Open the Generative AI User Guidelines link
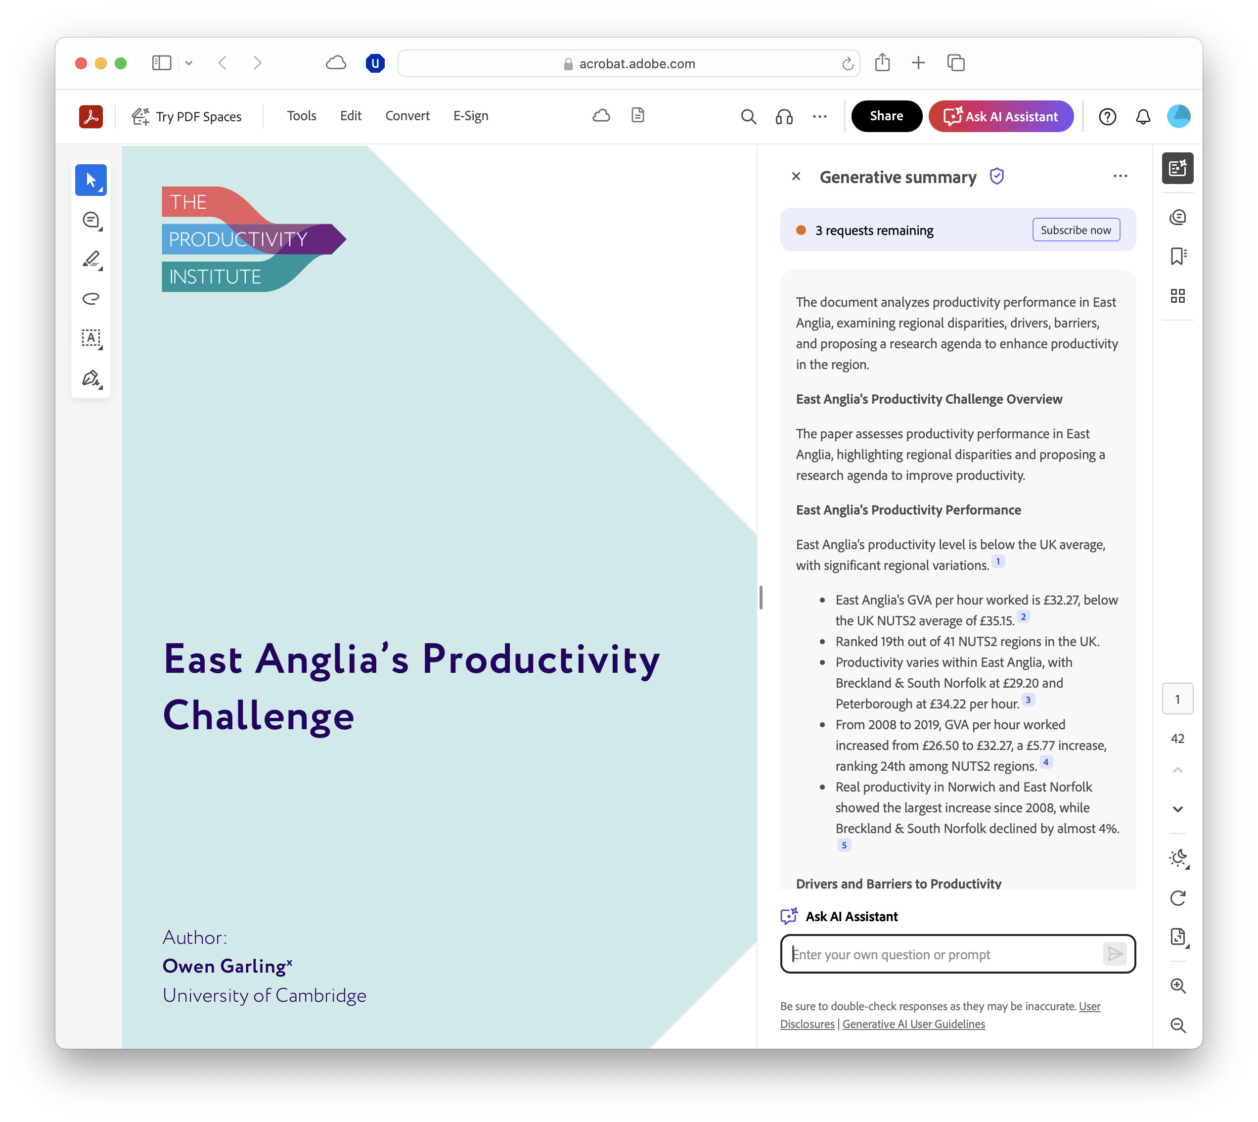 tap(913, 1024)
